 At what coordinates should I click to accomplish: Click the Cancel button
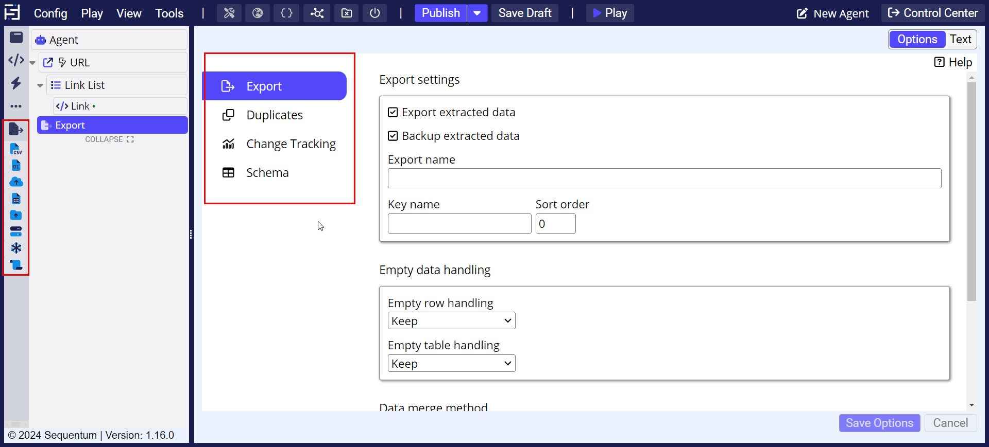[950, 423]
